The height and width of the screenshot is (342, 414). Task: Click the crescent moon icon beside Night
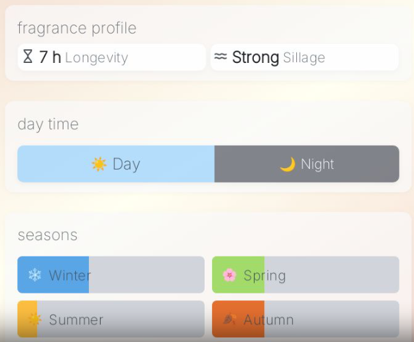pos(288,164)
